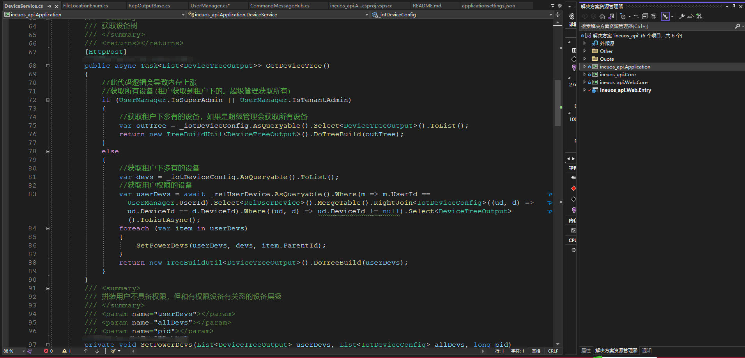The width and height of the screenshot is (745, 358).
Task: Open dropdown beside pending changes filter
Action: coord(629,16)
